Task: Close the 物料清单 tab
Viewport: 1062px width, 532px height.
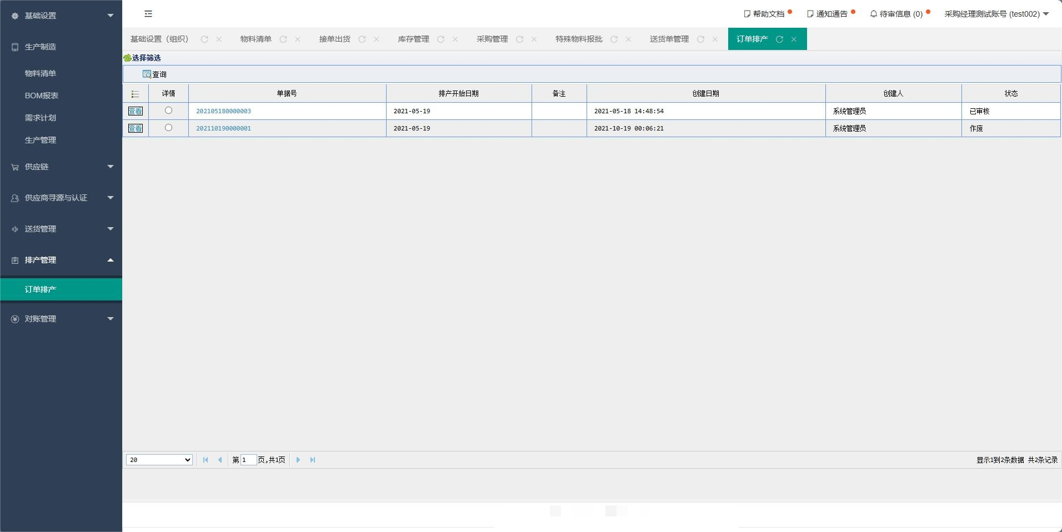Action: (298, 39)
